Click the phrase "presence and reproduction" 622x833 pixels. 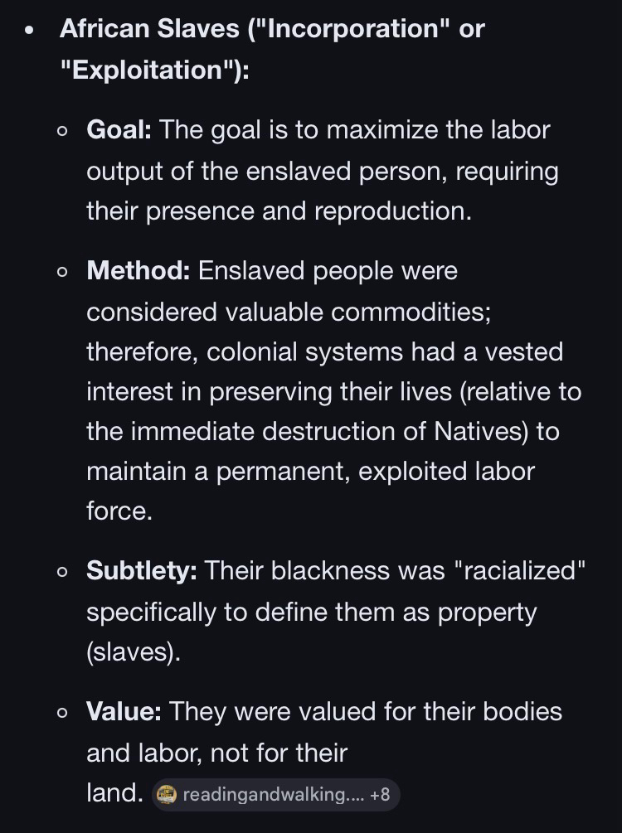[x=308, y=211]
